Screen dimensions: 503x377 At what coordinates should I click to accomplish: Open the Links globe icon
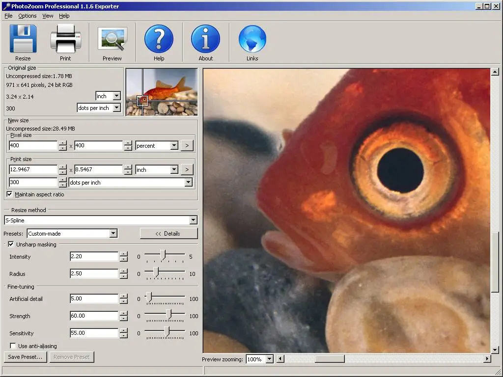(x=252, y=39)
